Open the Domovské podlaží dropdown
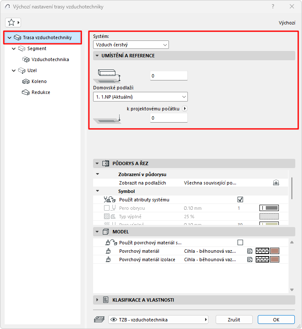This screenshot has height=329, width=302. (140, 97)
